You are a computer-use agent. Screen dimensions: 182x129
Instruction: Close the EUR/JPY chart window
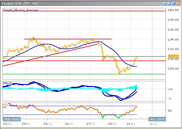[x=179, y=3]
